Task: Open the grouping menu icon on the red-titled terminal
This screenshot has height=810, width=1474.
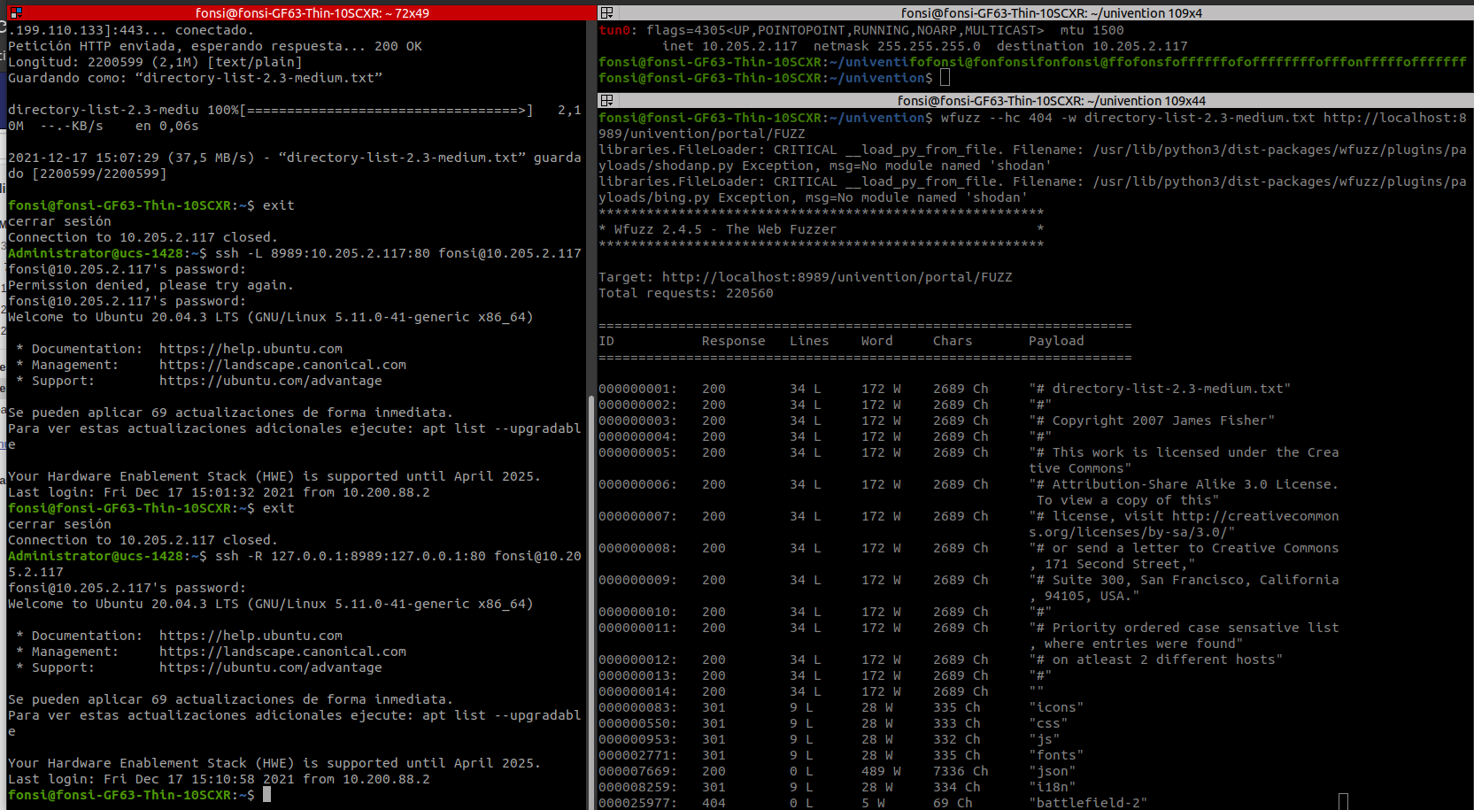Action: [15, 12]
